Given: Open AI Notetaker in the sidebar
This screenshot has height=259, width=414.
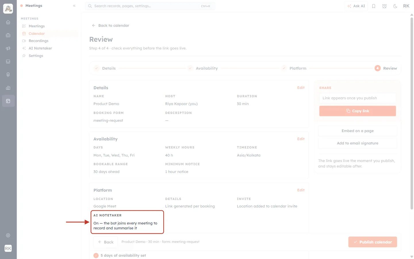Looking at the screenshot, I should click(40, 48).
